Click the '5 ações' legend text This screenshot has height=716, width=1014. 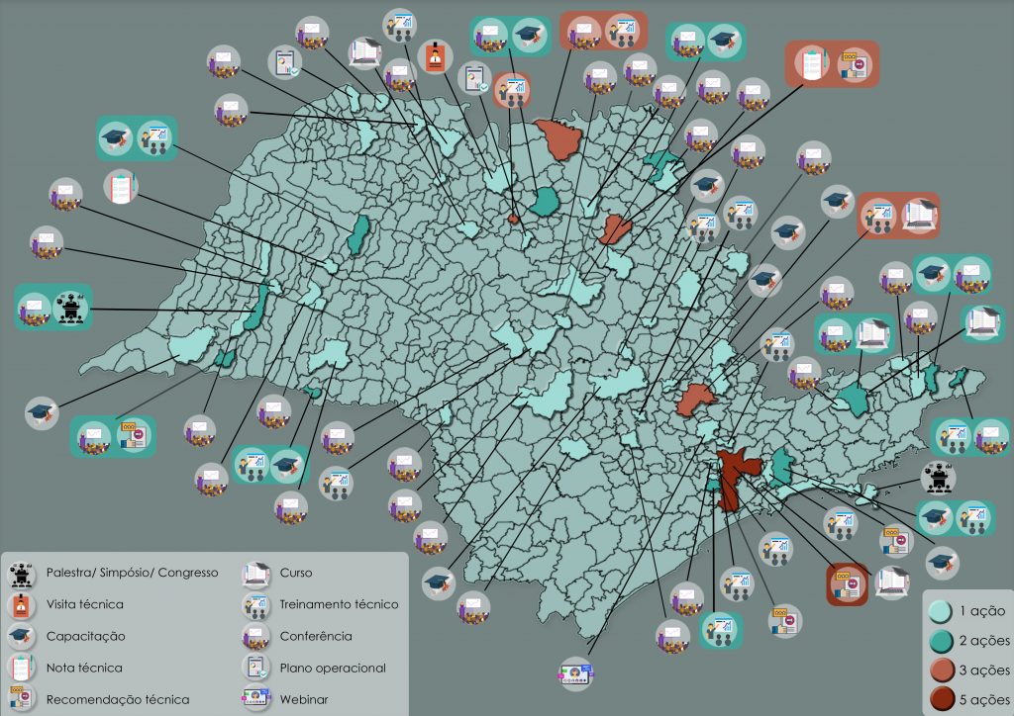click(x=984, y=699)
